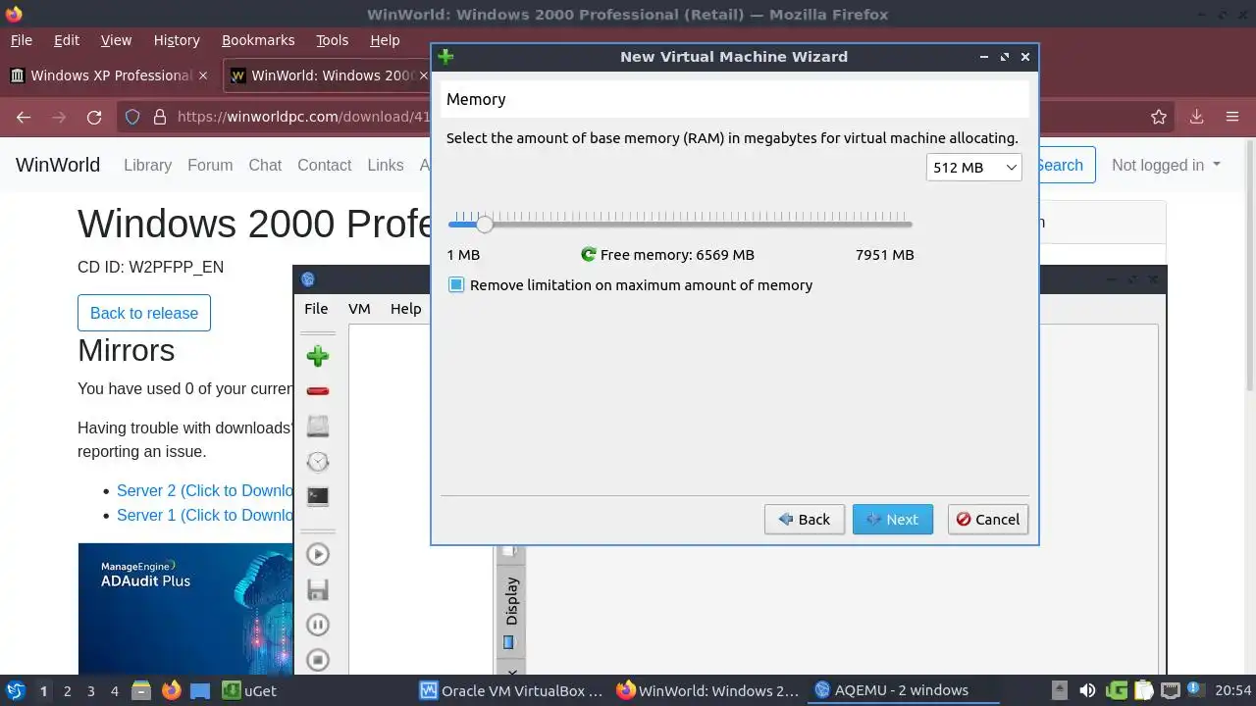This screenshot has height=706, width=1256.
Task: Go back in Firefox navigation
Action: [24, 117]
